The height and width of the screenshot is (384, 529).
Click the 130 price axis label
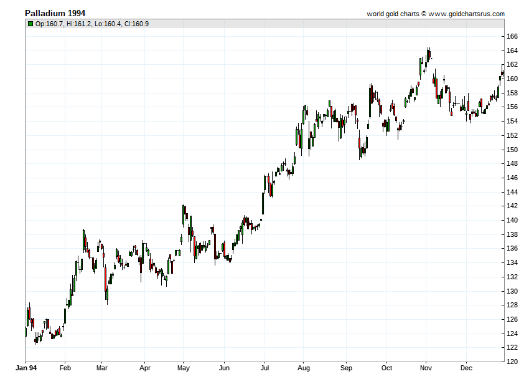point(512,290)
